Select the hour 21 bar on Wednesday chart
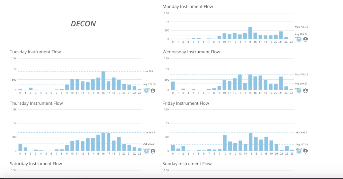 tap(281, 83)
